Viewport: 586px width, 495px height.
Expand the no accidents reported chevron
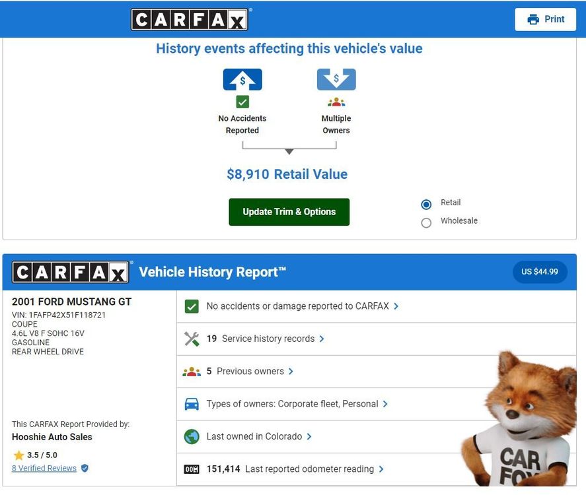coord(396,306)
